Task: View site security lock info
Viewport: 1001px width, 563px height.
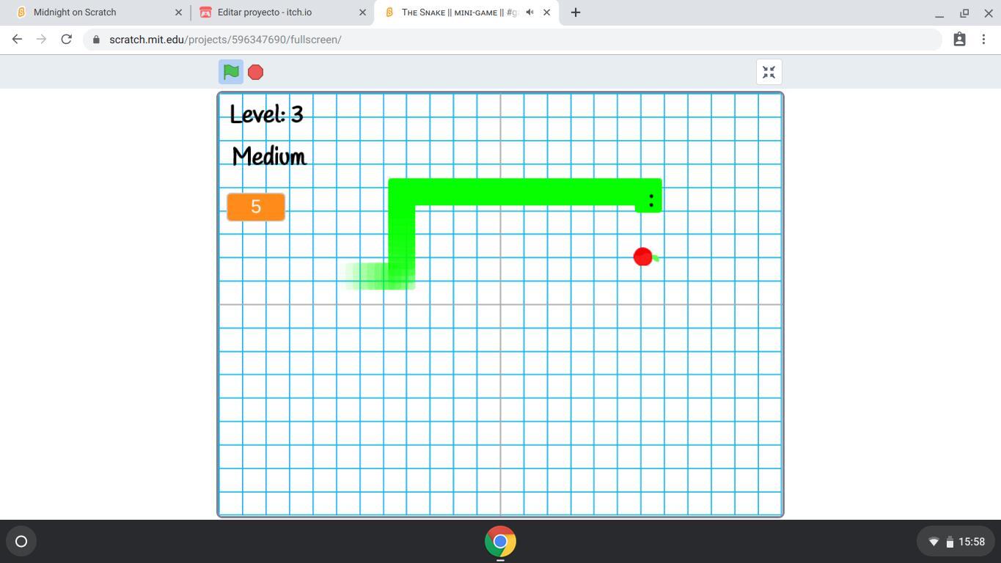Action: (96, 40)
